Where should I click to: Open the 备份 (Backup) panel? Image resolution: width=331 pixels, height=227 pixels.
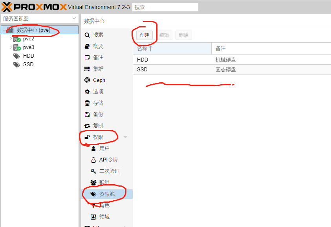[98, 114]
